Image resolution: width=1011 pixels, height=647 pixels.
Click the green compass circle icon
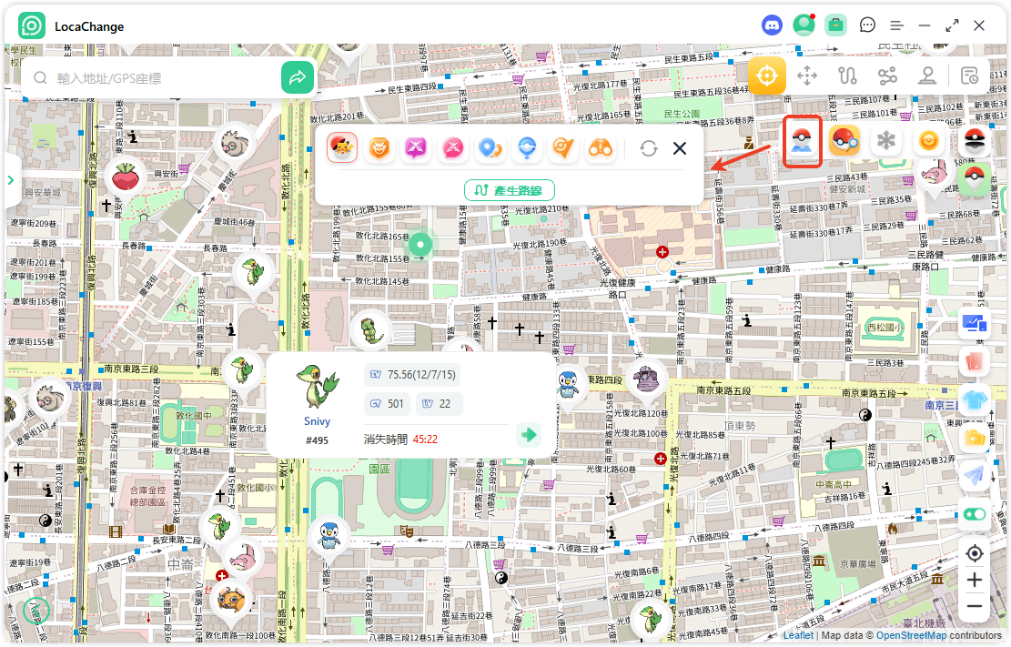pos(36,611)
